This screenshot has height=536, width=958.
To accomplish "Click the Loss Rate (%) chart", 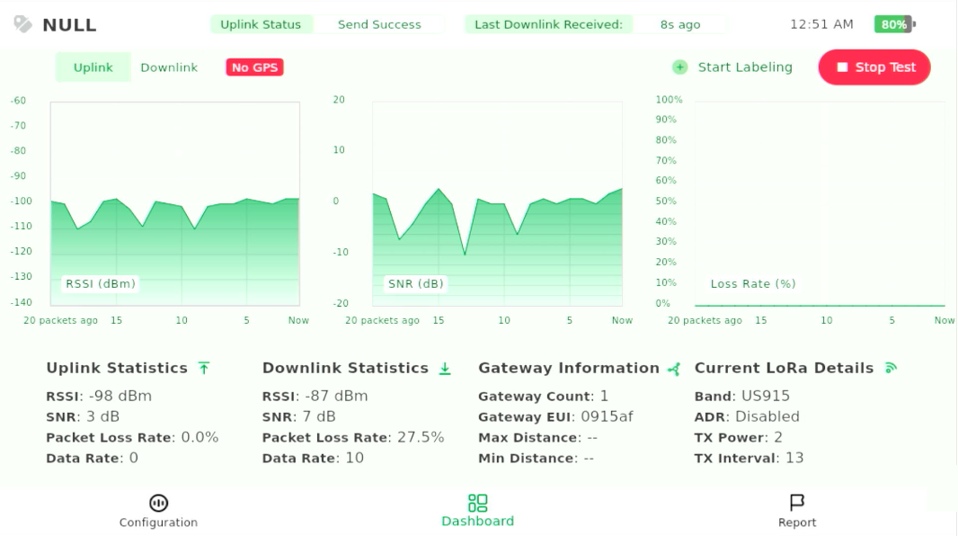I will 819,203.
